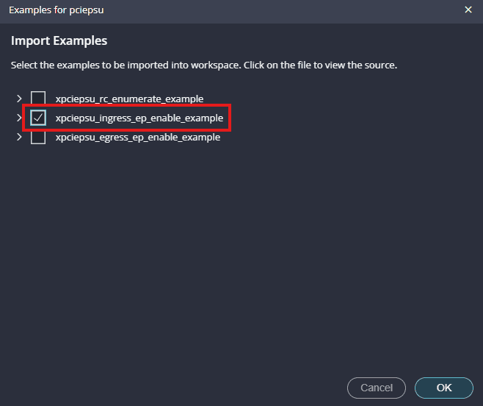Click the X icon in the title bar
The width and height of the screenshot is (483, 406).
point(468,10)
